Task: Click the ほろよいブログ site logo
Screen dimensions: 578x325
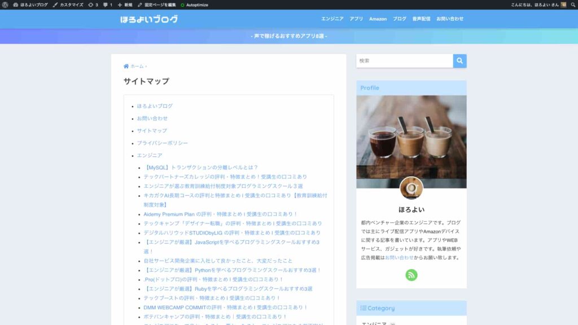Action: [149, 19]
